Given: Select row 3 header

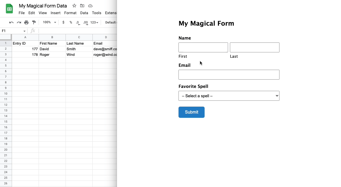Looking at the screenshot, I should click(x=6, y=54).
